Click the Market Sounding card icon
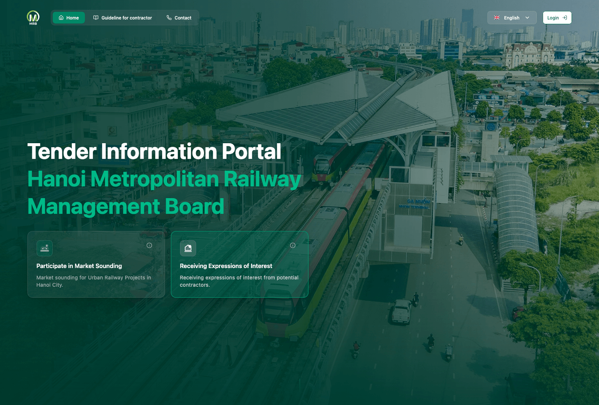 (44, 248)
